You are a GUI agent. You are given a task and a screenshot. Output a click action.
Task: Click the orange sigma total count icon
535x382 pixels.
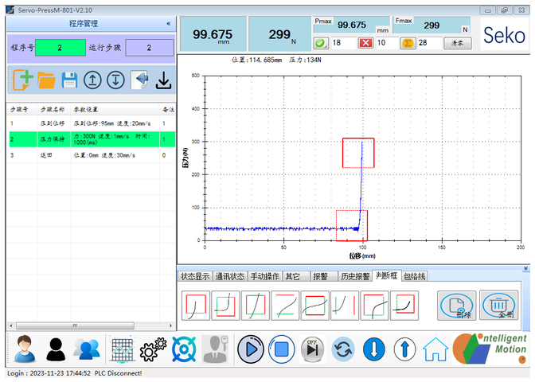click(408, 43)
